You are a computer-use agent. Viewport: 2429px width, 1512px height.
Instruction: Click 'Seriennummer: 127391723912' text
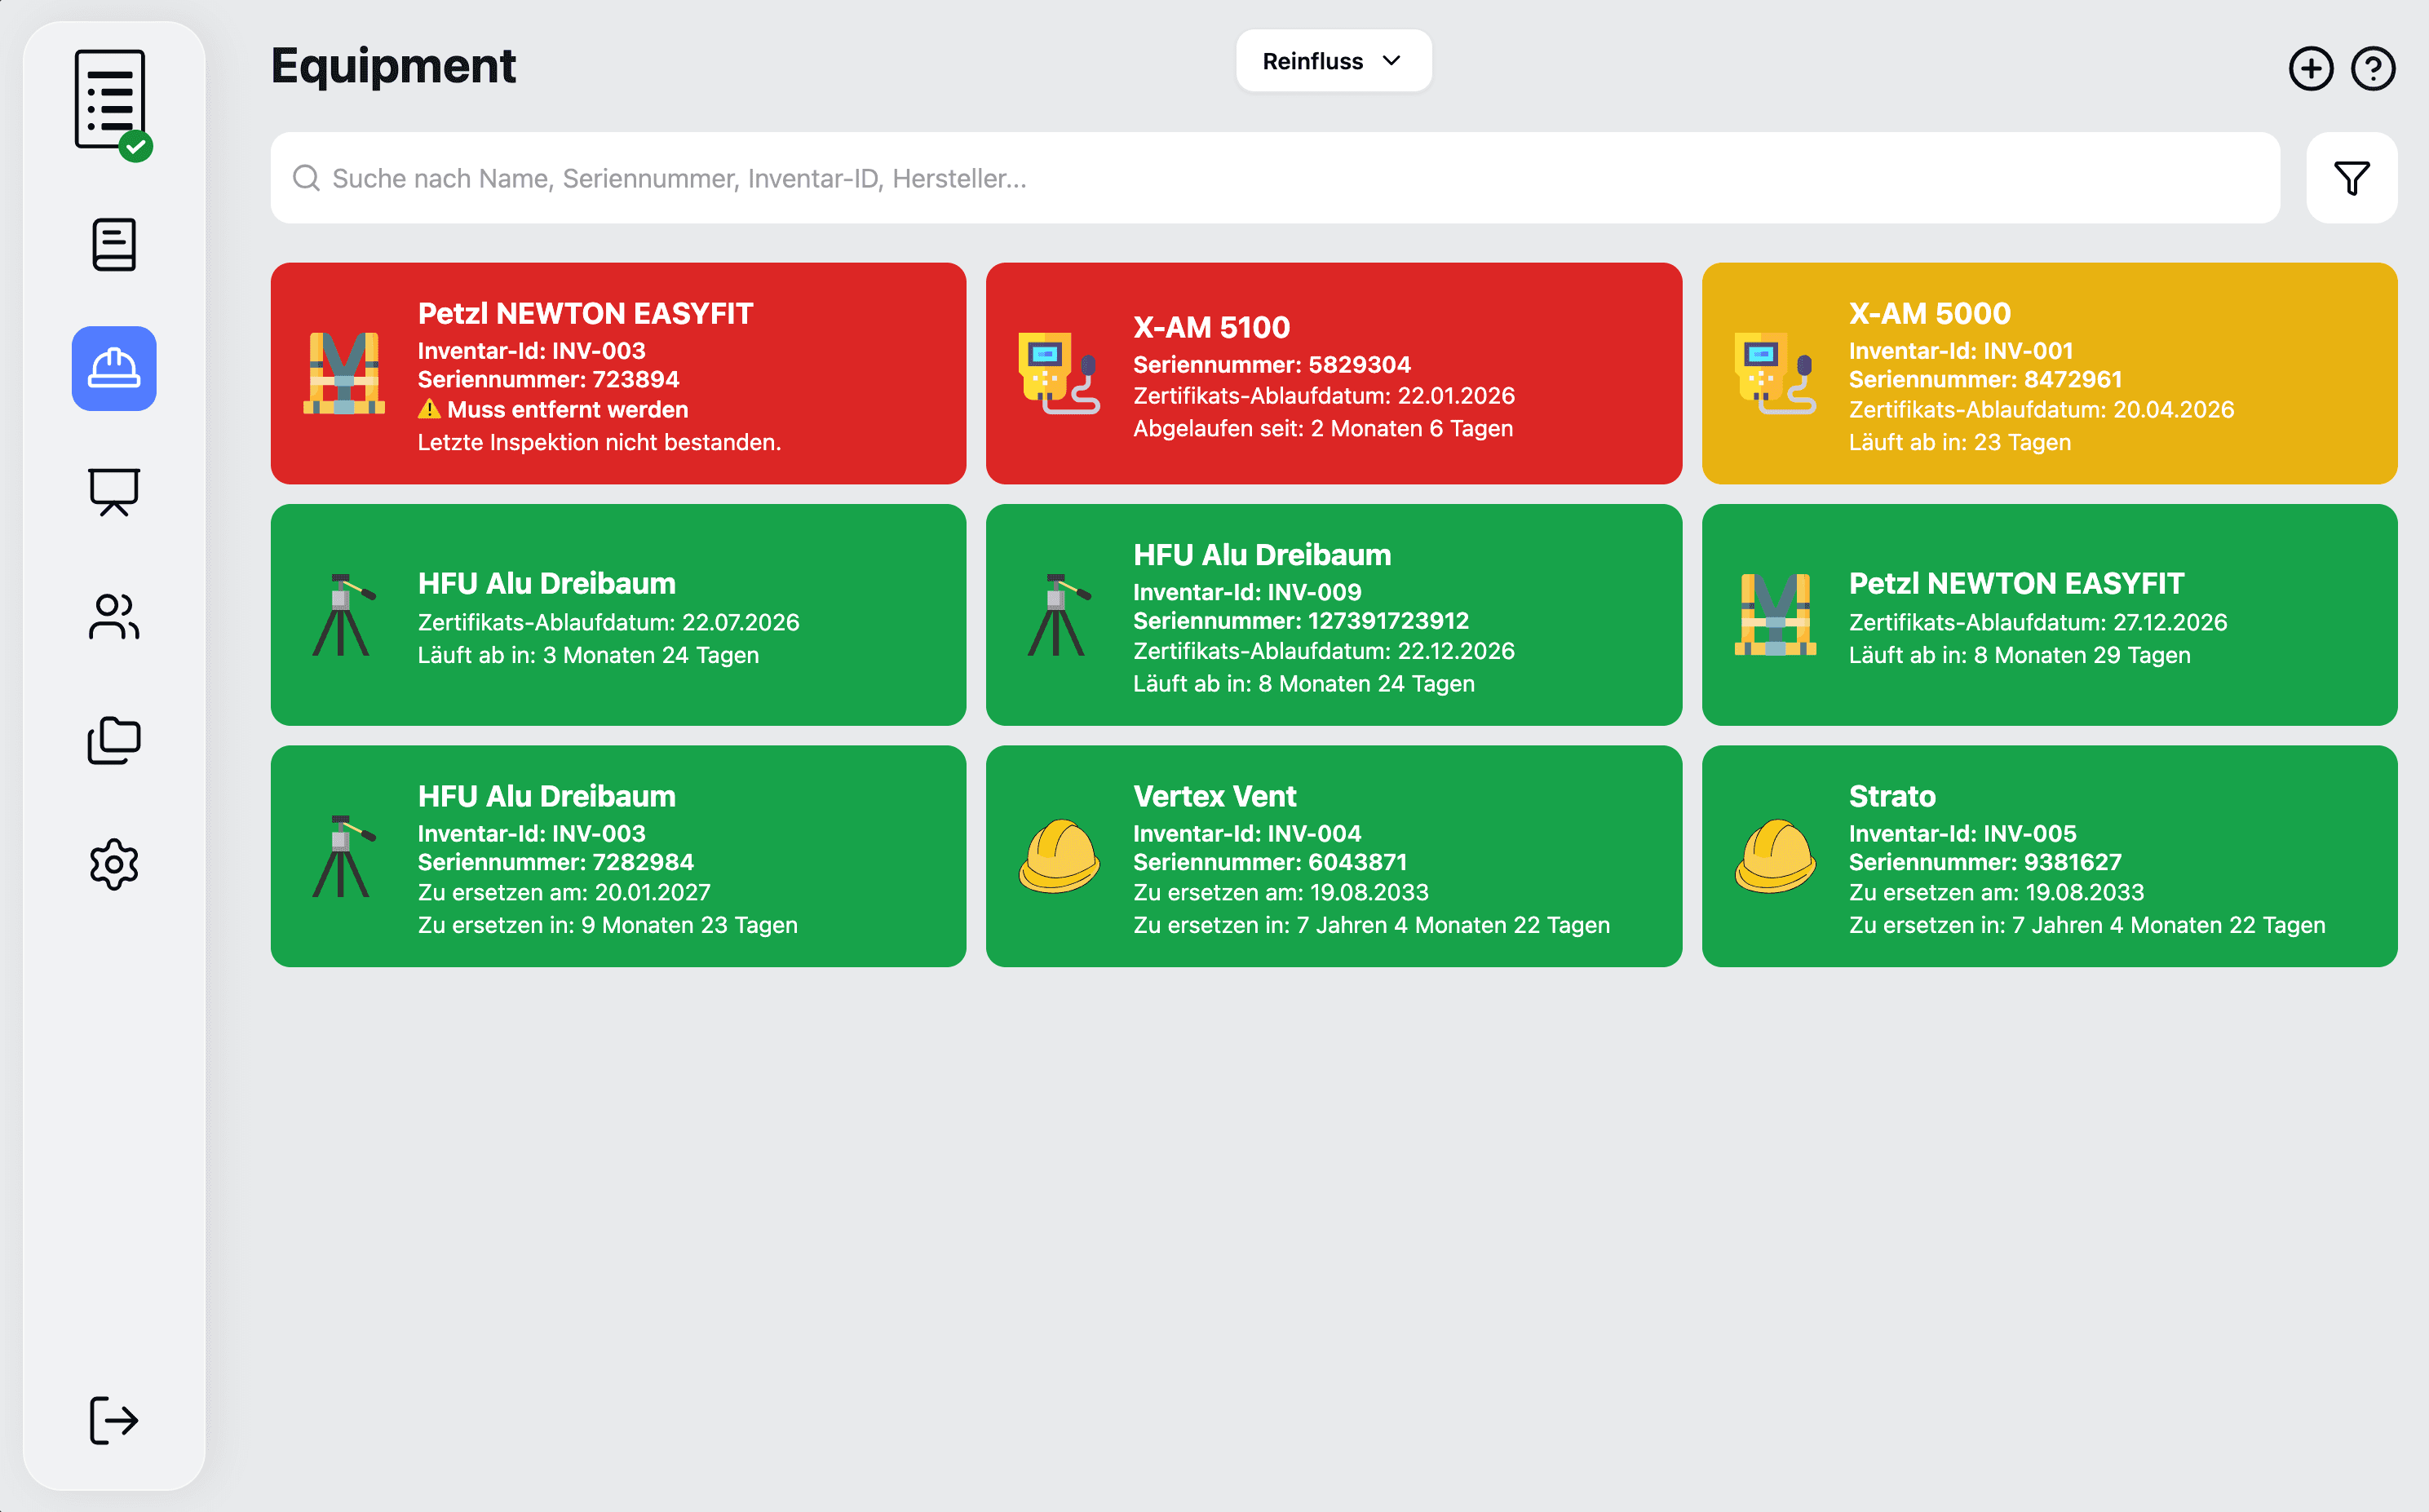1300,621
